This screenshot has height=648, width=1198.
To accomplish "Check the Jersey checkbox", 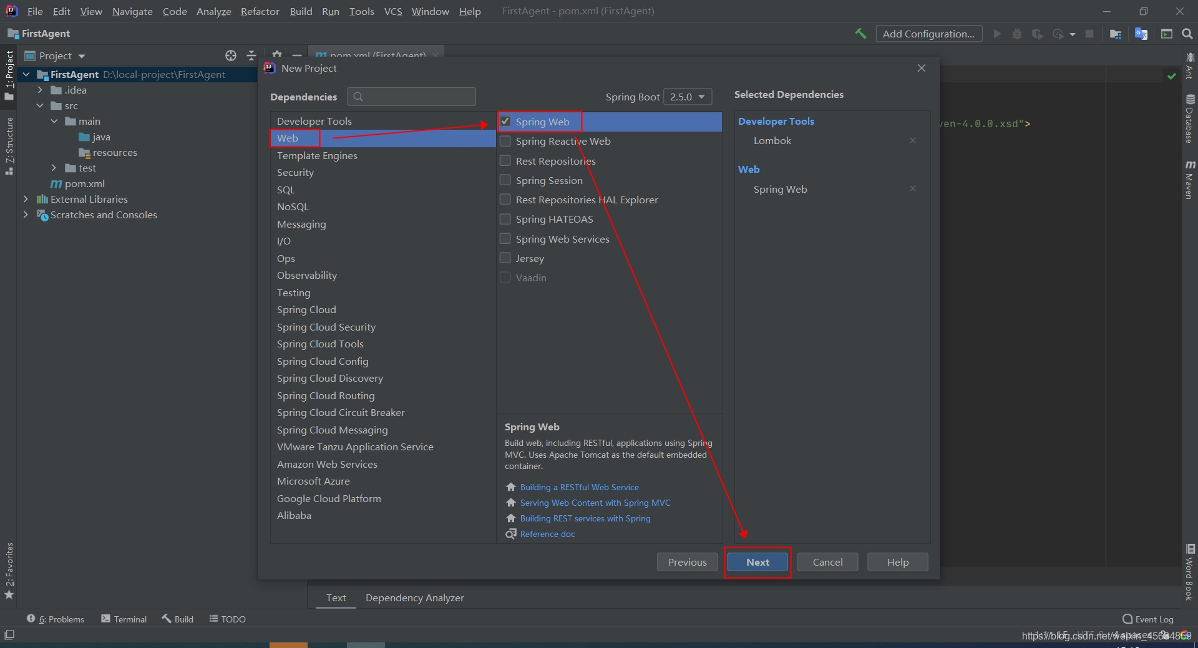I will click(x=505, y=258).
